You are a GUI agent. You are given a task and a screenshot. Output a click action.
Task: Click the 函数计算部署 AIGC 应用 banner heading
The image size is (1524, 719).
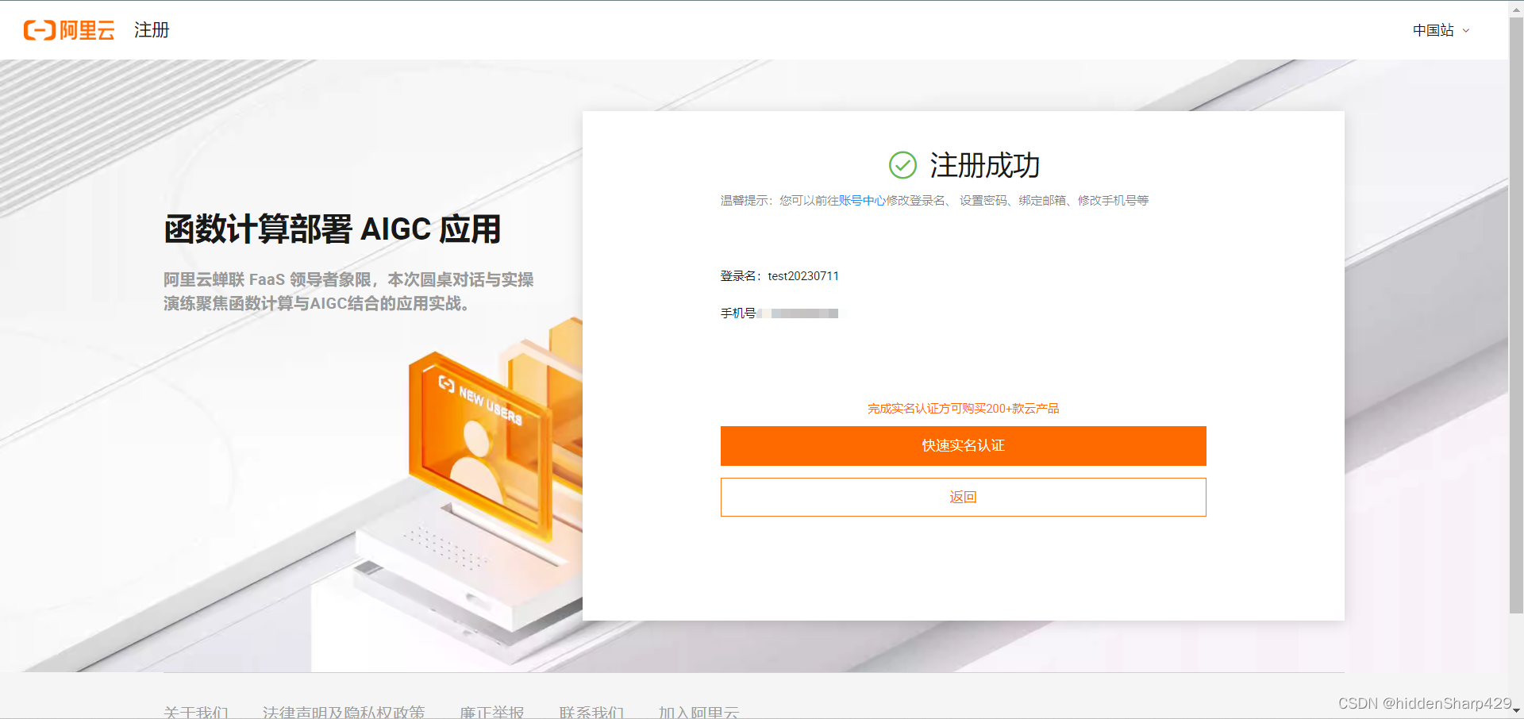coord(333,229)
